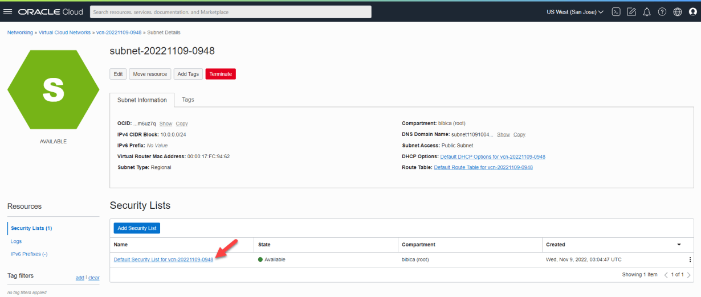Toggle sort order on Created column
701x297 pixels.
[x=679, y=245]
